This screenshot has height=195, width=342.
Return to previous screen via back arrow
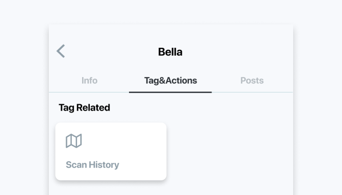[61, 51]
